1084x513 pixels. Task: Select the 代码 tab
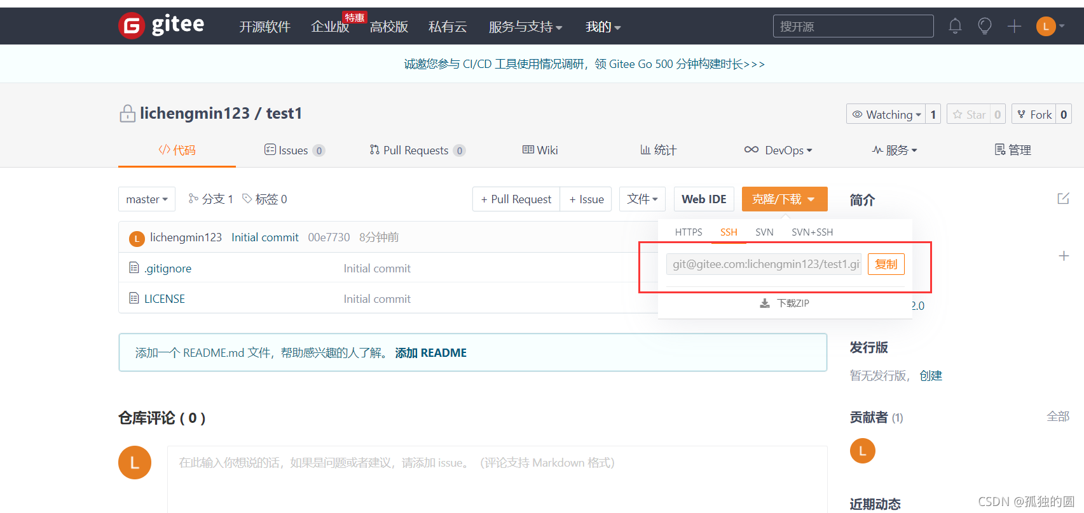tap(177, 150)
